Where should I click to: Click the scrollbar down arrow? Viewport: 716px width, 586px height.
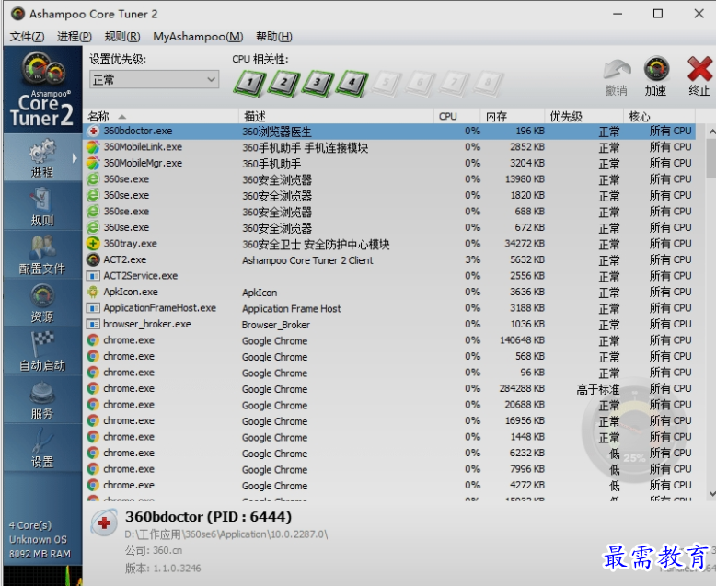click(711, 493)
